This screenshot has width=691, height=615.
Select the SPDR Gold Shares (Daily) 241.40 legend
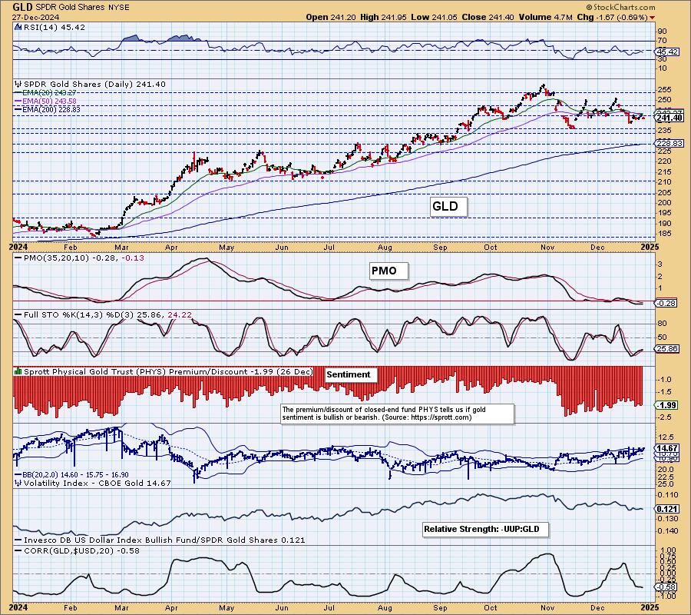94,84
